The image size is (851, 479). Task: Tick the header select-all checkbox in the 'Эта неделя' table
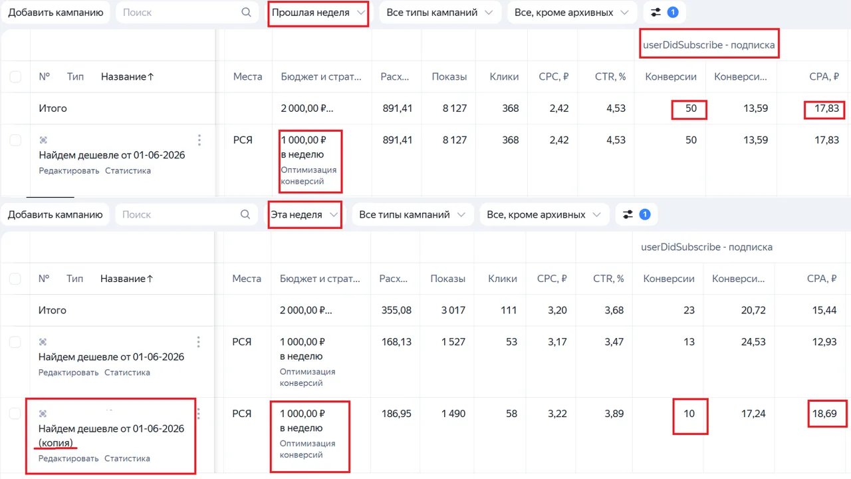pyautogui.click(x=15, y=279)
